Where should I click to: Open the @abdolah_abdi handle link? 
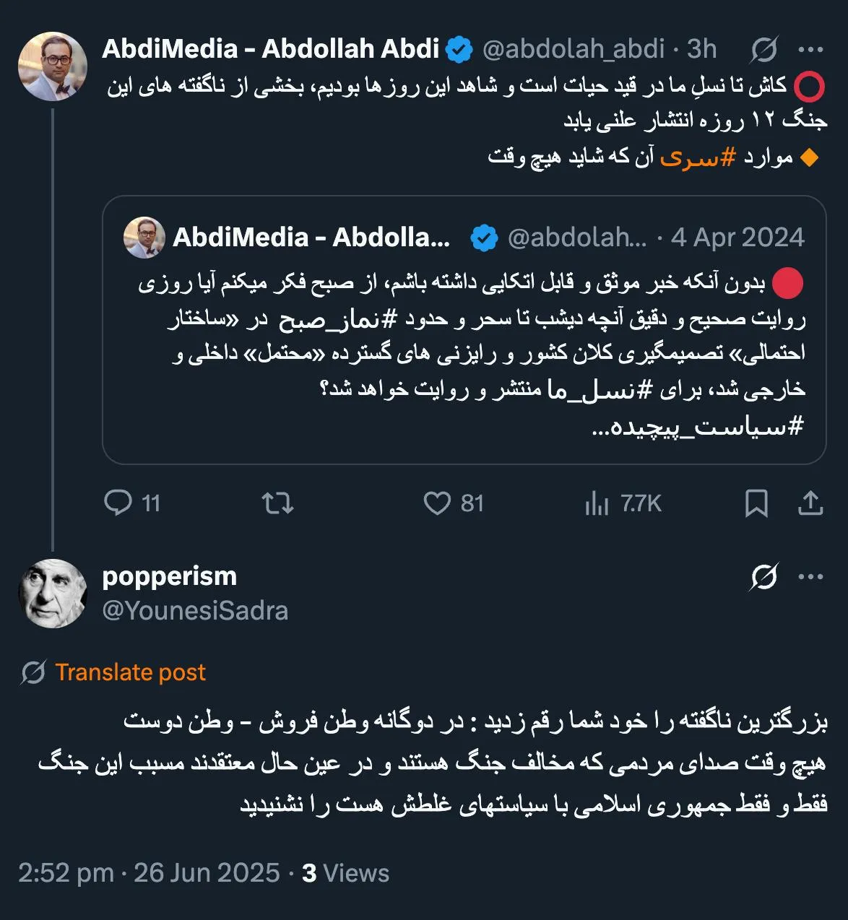(x=574, y=49)
